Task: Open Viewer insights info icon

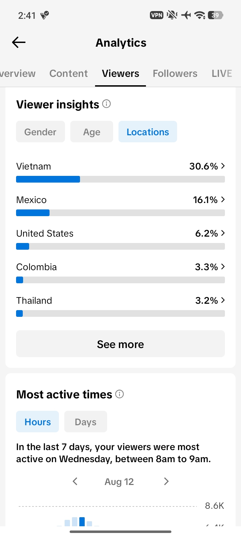Action: (x=106, y=104)
